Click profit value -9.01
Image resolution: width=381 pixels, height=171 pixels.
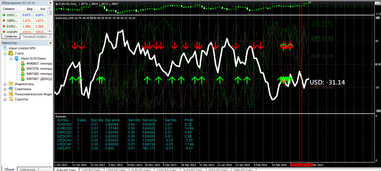189,148
